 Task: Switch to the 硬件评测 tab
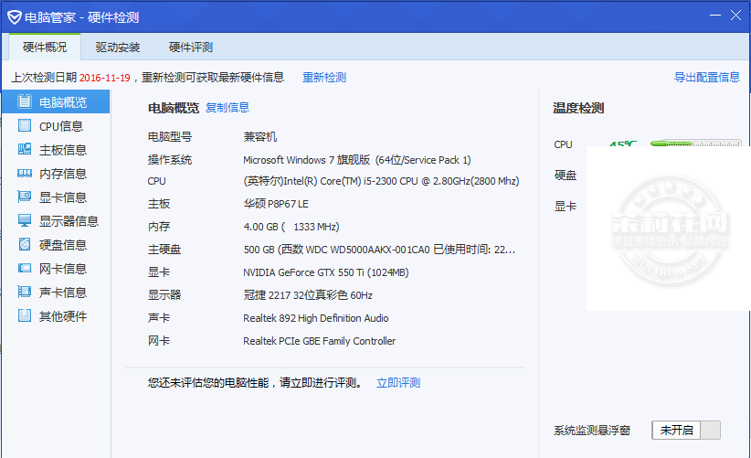[191, 47]
